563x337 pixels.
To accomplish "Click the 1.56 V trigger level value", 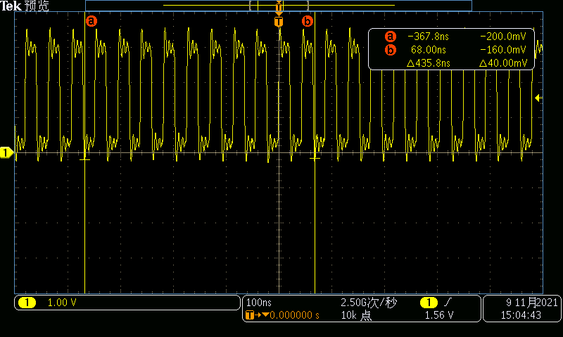I will (439, 316).
